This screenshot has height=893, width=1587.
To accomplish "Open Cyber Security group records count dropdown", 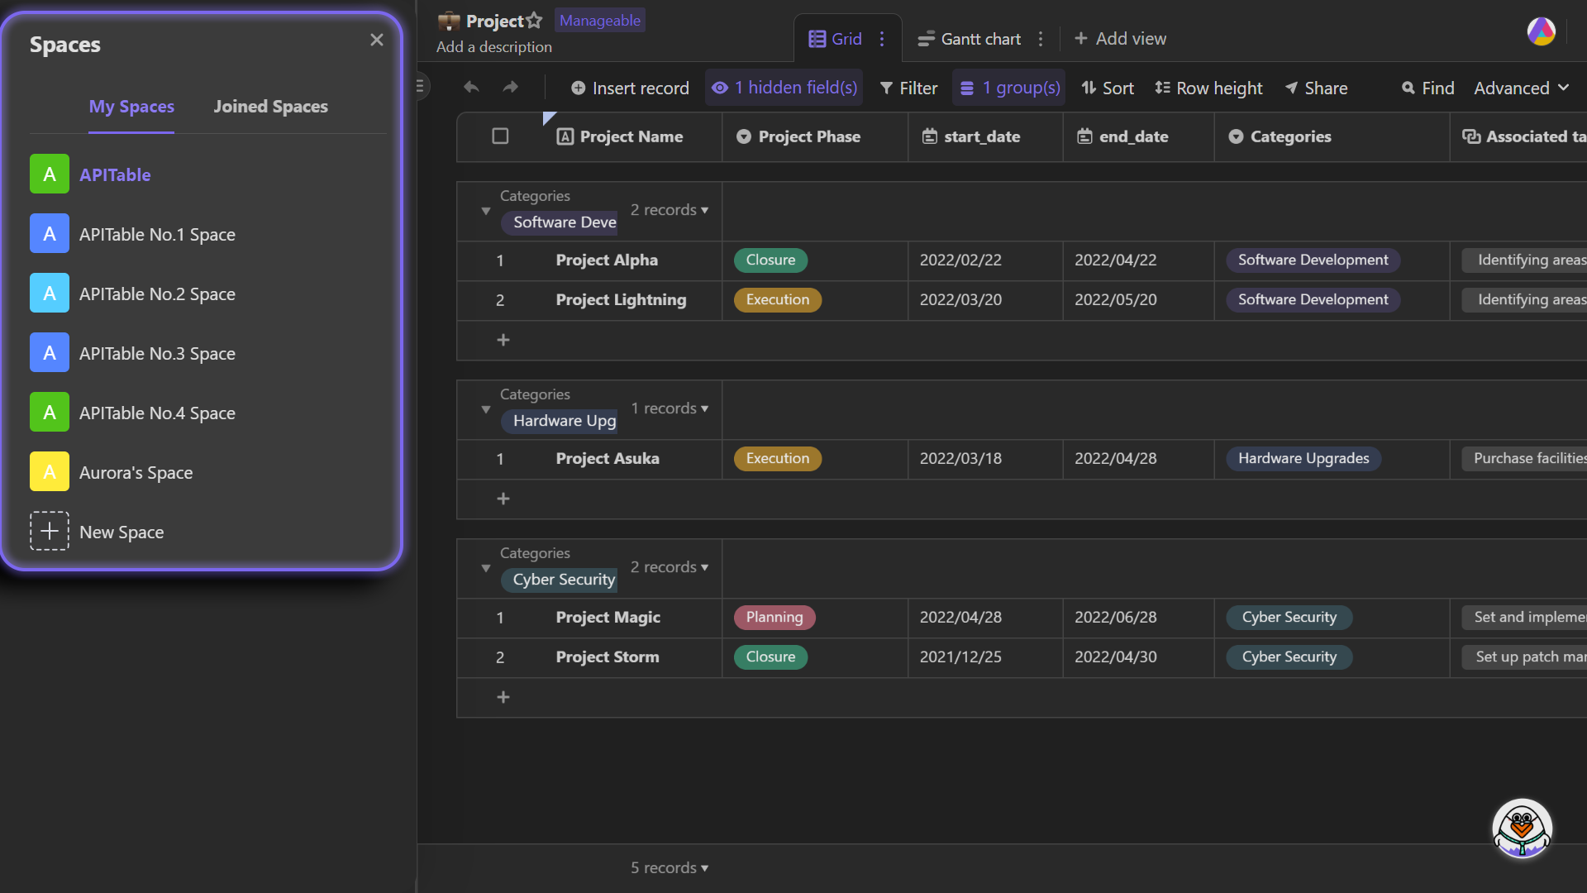I will click(670, 567).
